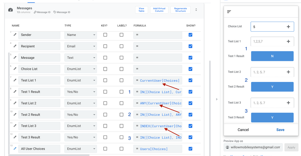Click the Add Virtual Column button
The width and height of the screenshot is (301, 156).
(x=159, y=10)
